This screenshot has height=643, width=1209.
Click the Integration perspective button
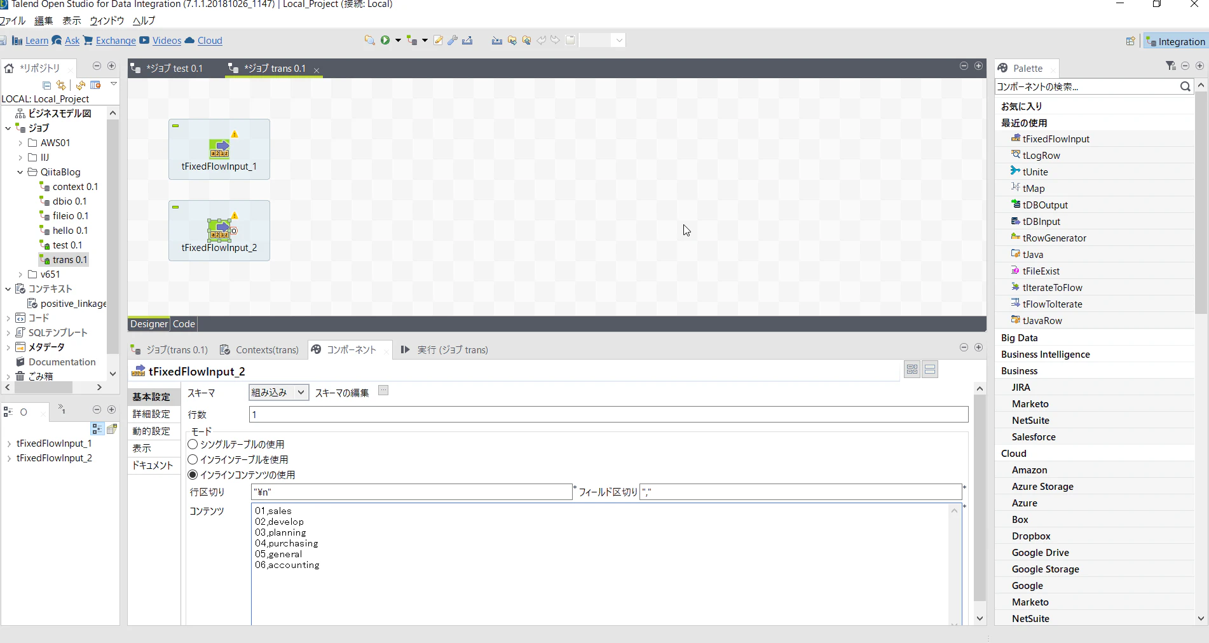pos(1175,41)
